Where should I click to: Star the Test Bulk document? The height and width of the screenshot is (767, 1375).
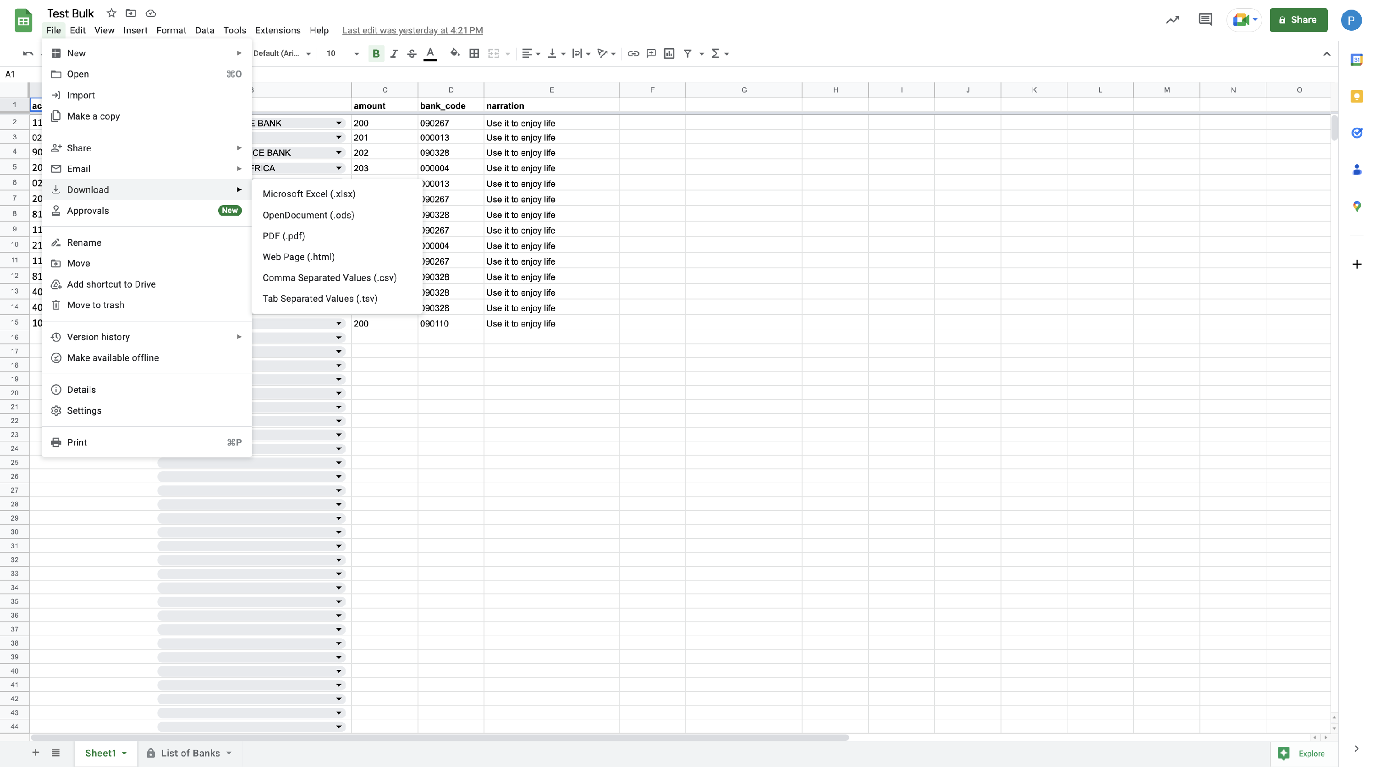click(111, 13)
